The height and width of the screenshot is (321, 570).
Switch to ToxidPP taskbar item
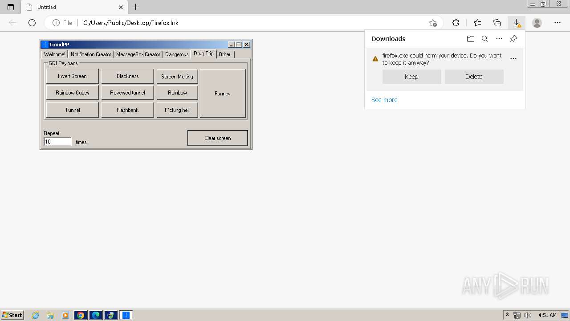coord(126,315)
